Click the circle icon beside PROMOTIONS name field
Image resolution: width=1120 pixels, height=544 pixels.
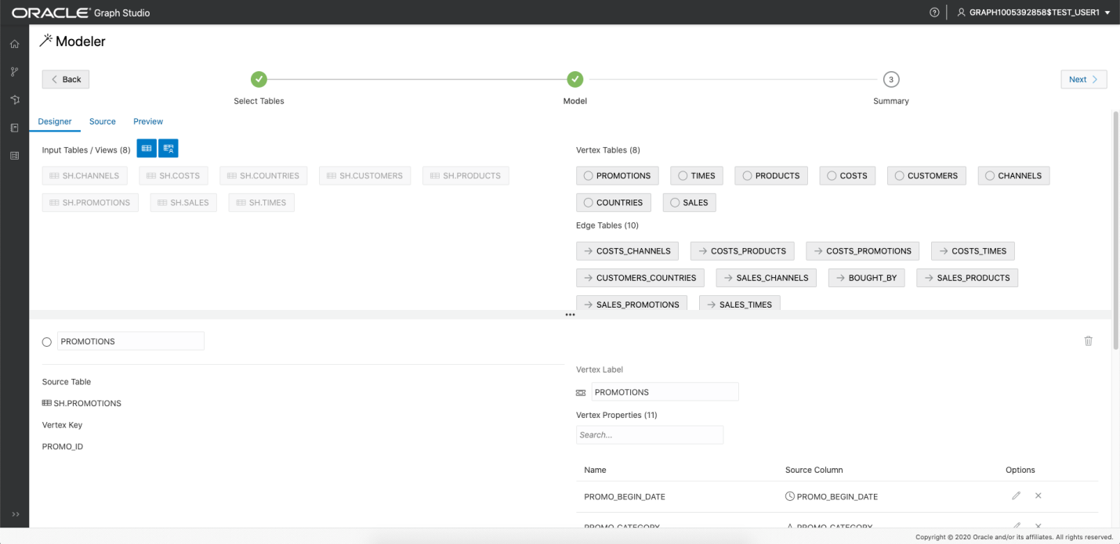coord(47,342)
